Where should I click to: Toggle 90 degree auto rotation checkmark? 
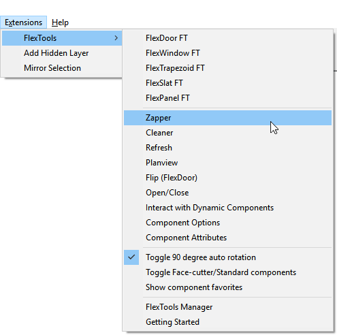[x=131, y=257]
